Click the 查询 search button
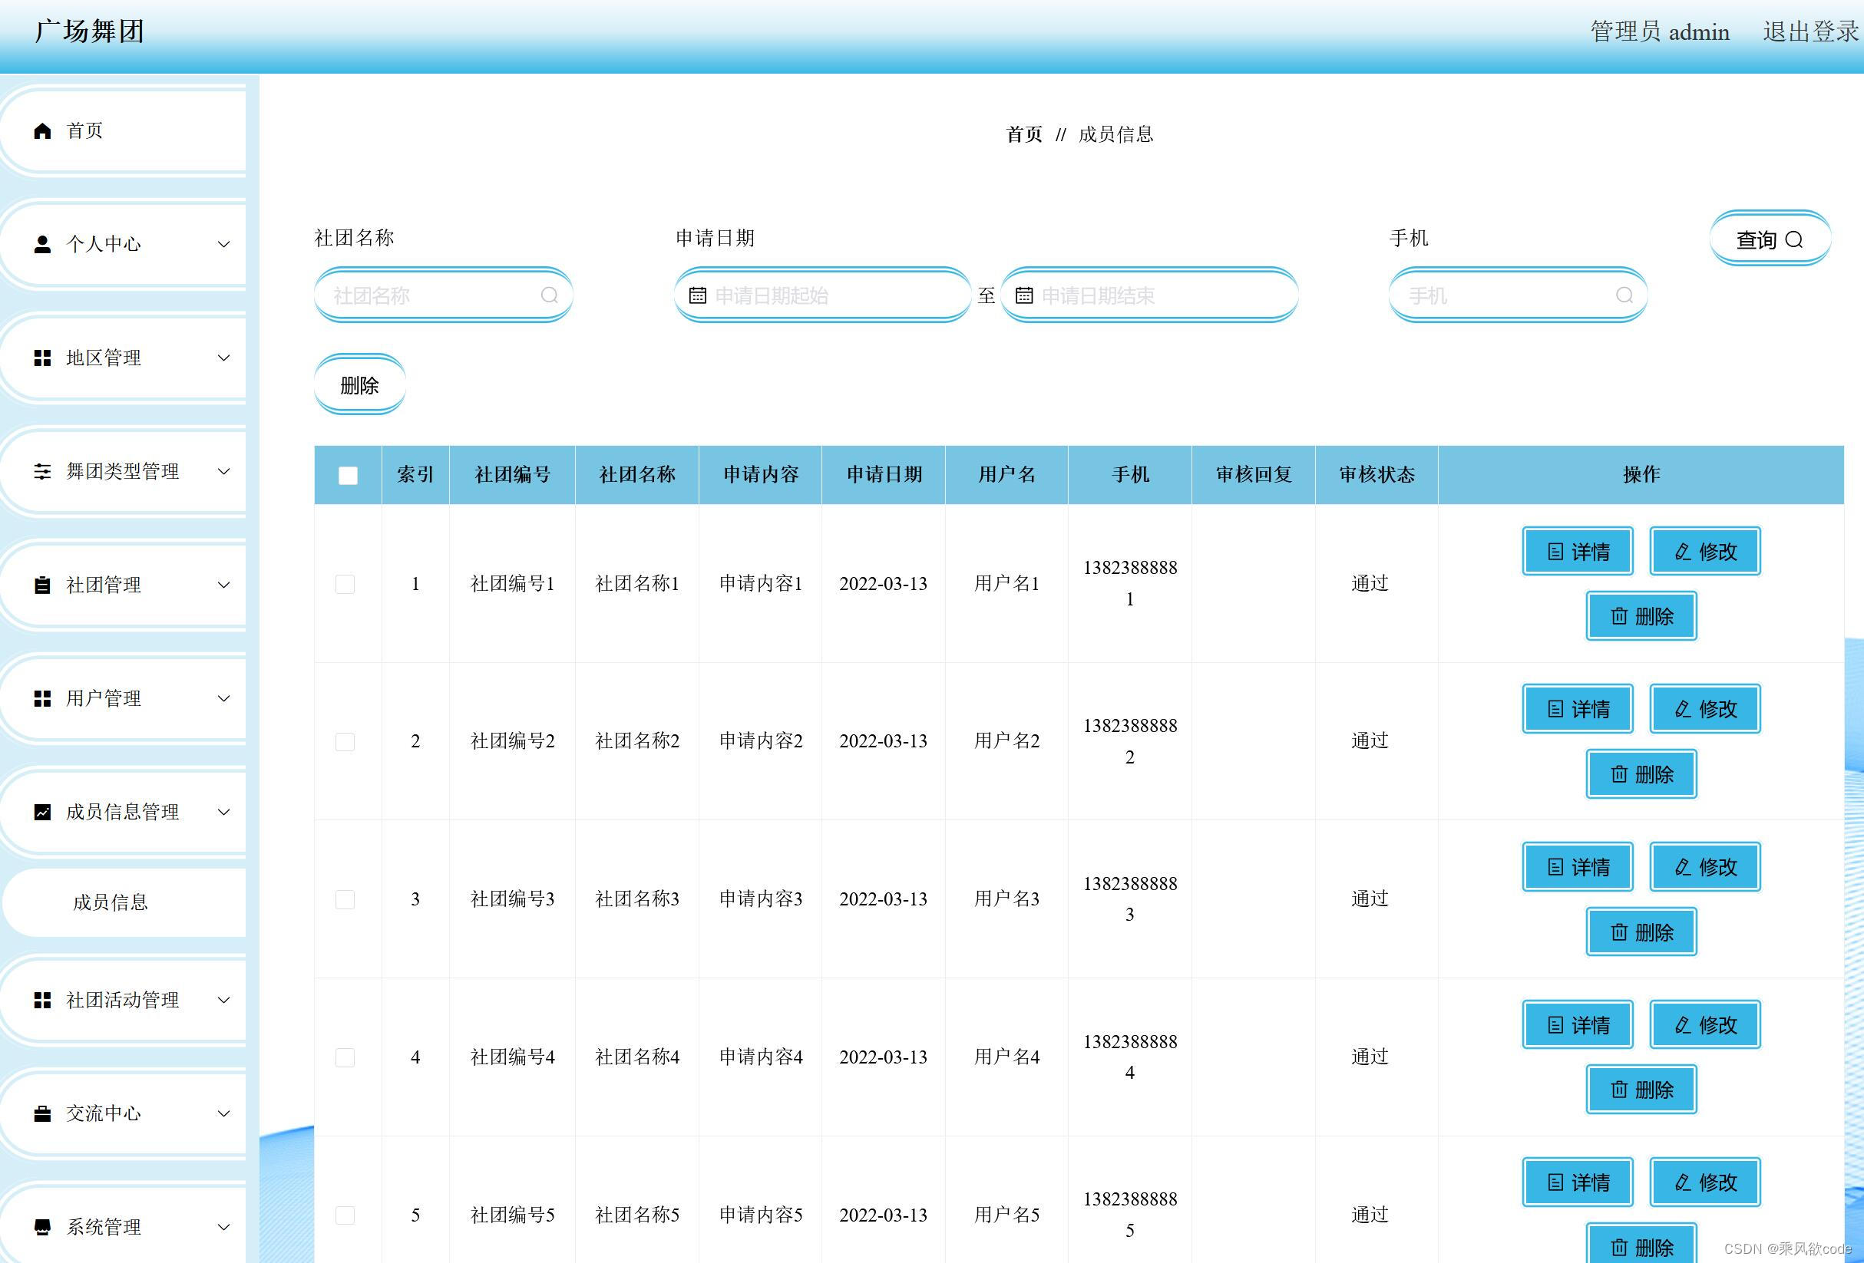This screenshot has width=1864, height=1263. tap(1770, 239)
